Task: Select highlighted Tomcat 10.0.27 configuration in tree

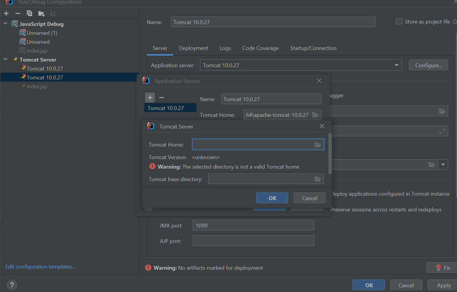Action: click(x=69, y=77)
